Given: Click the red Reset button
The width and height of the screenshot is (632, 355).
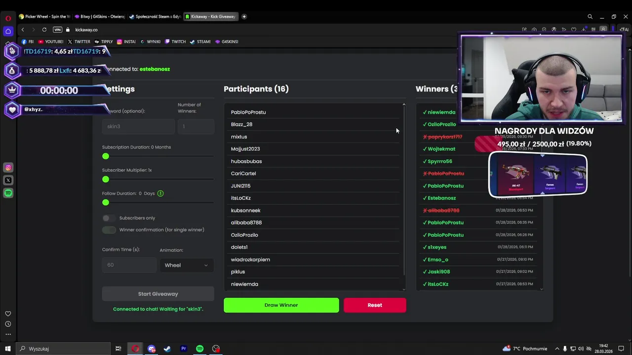Looking at the screenshot, I should (x=375, y=305).
